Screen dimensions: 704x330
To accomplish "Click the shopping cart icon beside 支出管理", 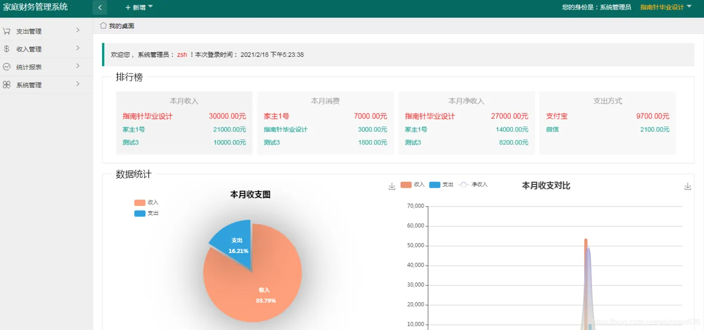I will click(x=7, y=31).
